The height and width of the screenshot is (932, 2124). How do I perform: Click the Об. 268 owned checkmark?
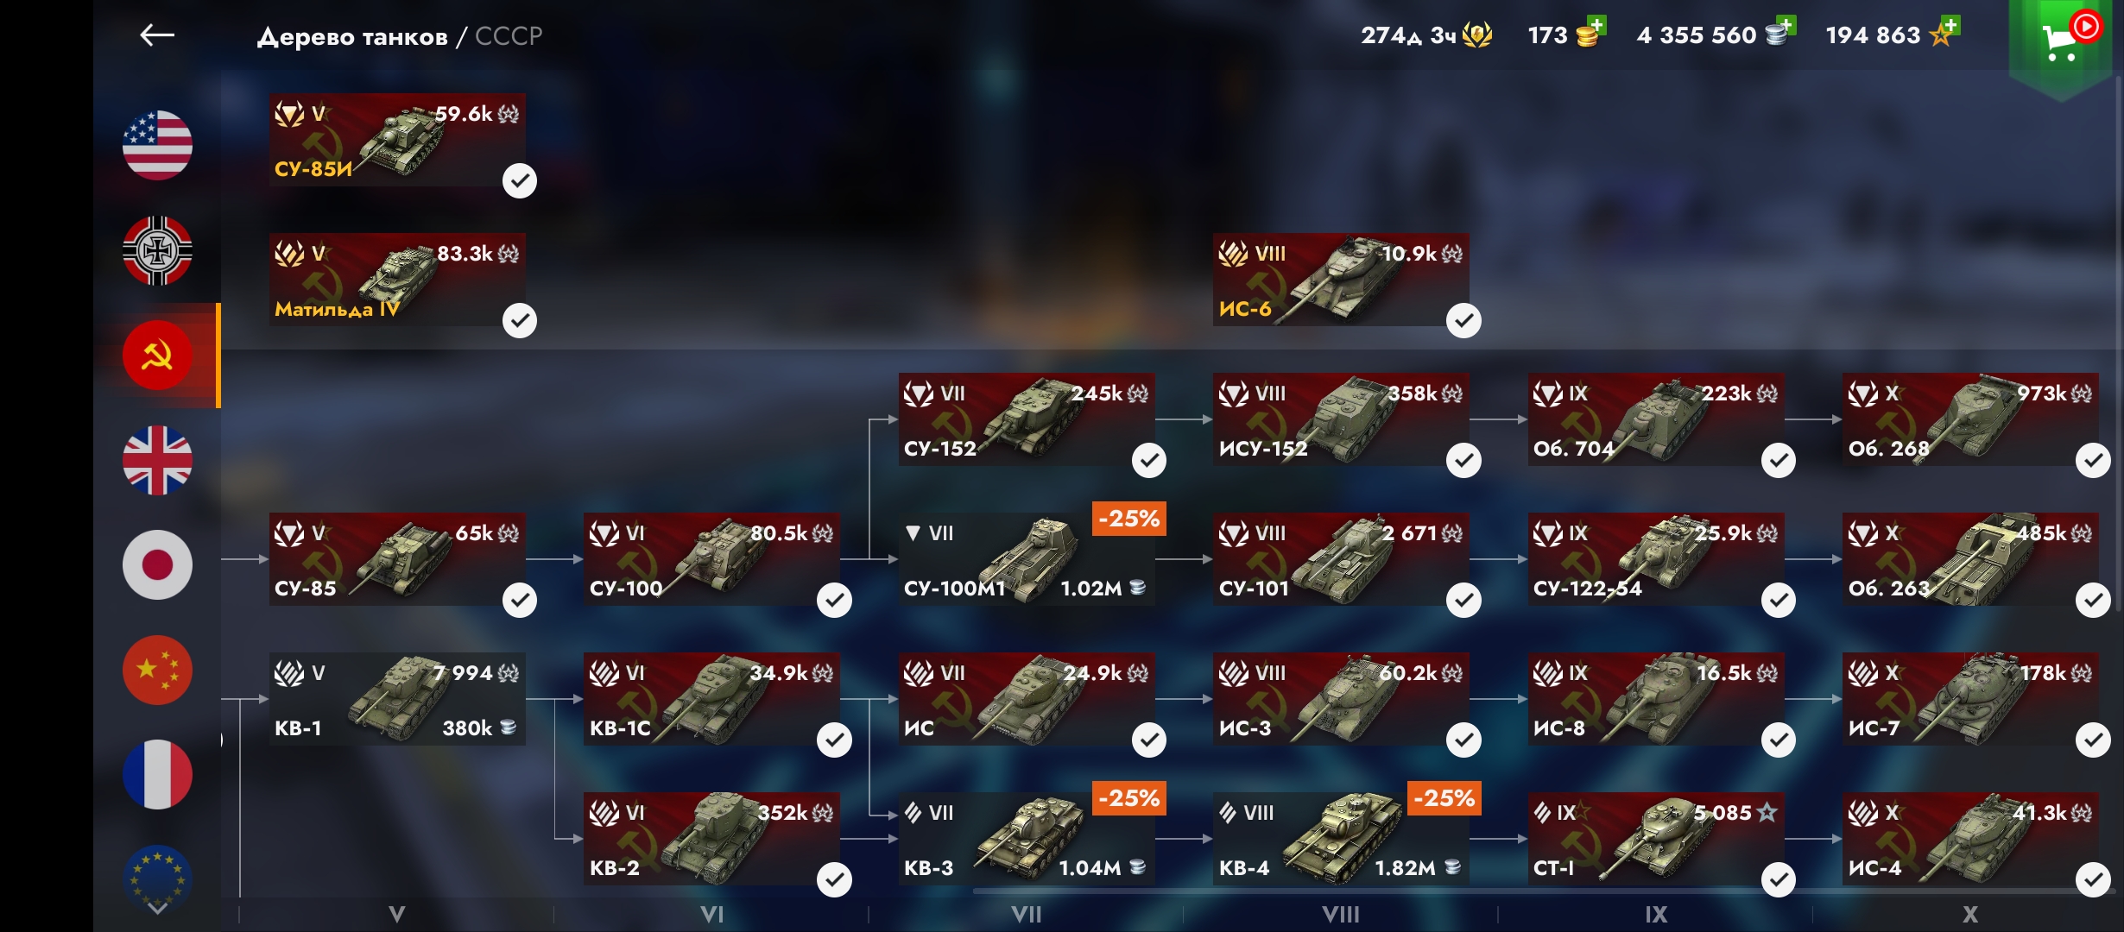click(x=2093, y=460)
